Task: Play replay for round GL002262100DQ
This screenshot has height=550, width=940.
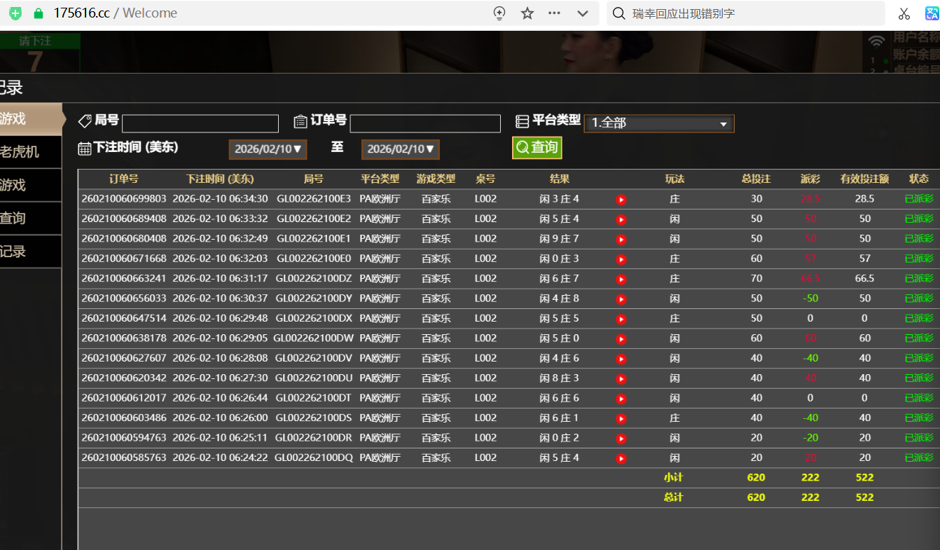Action: 621,458
